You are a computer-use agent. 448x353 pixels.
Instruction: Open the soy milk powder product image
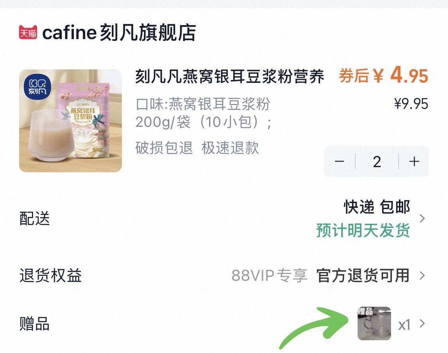click(70, 120)
